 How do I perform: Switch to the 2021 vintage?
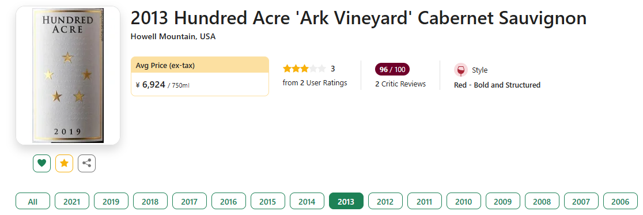pyautogui.click(x=72, y=201)
